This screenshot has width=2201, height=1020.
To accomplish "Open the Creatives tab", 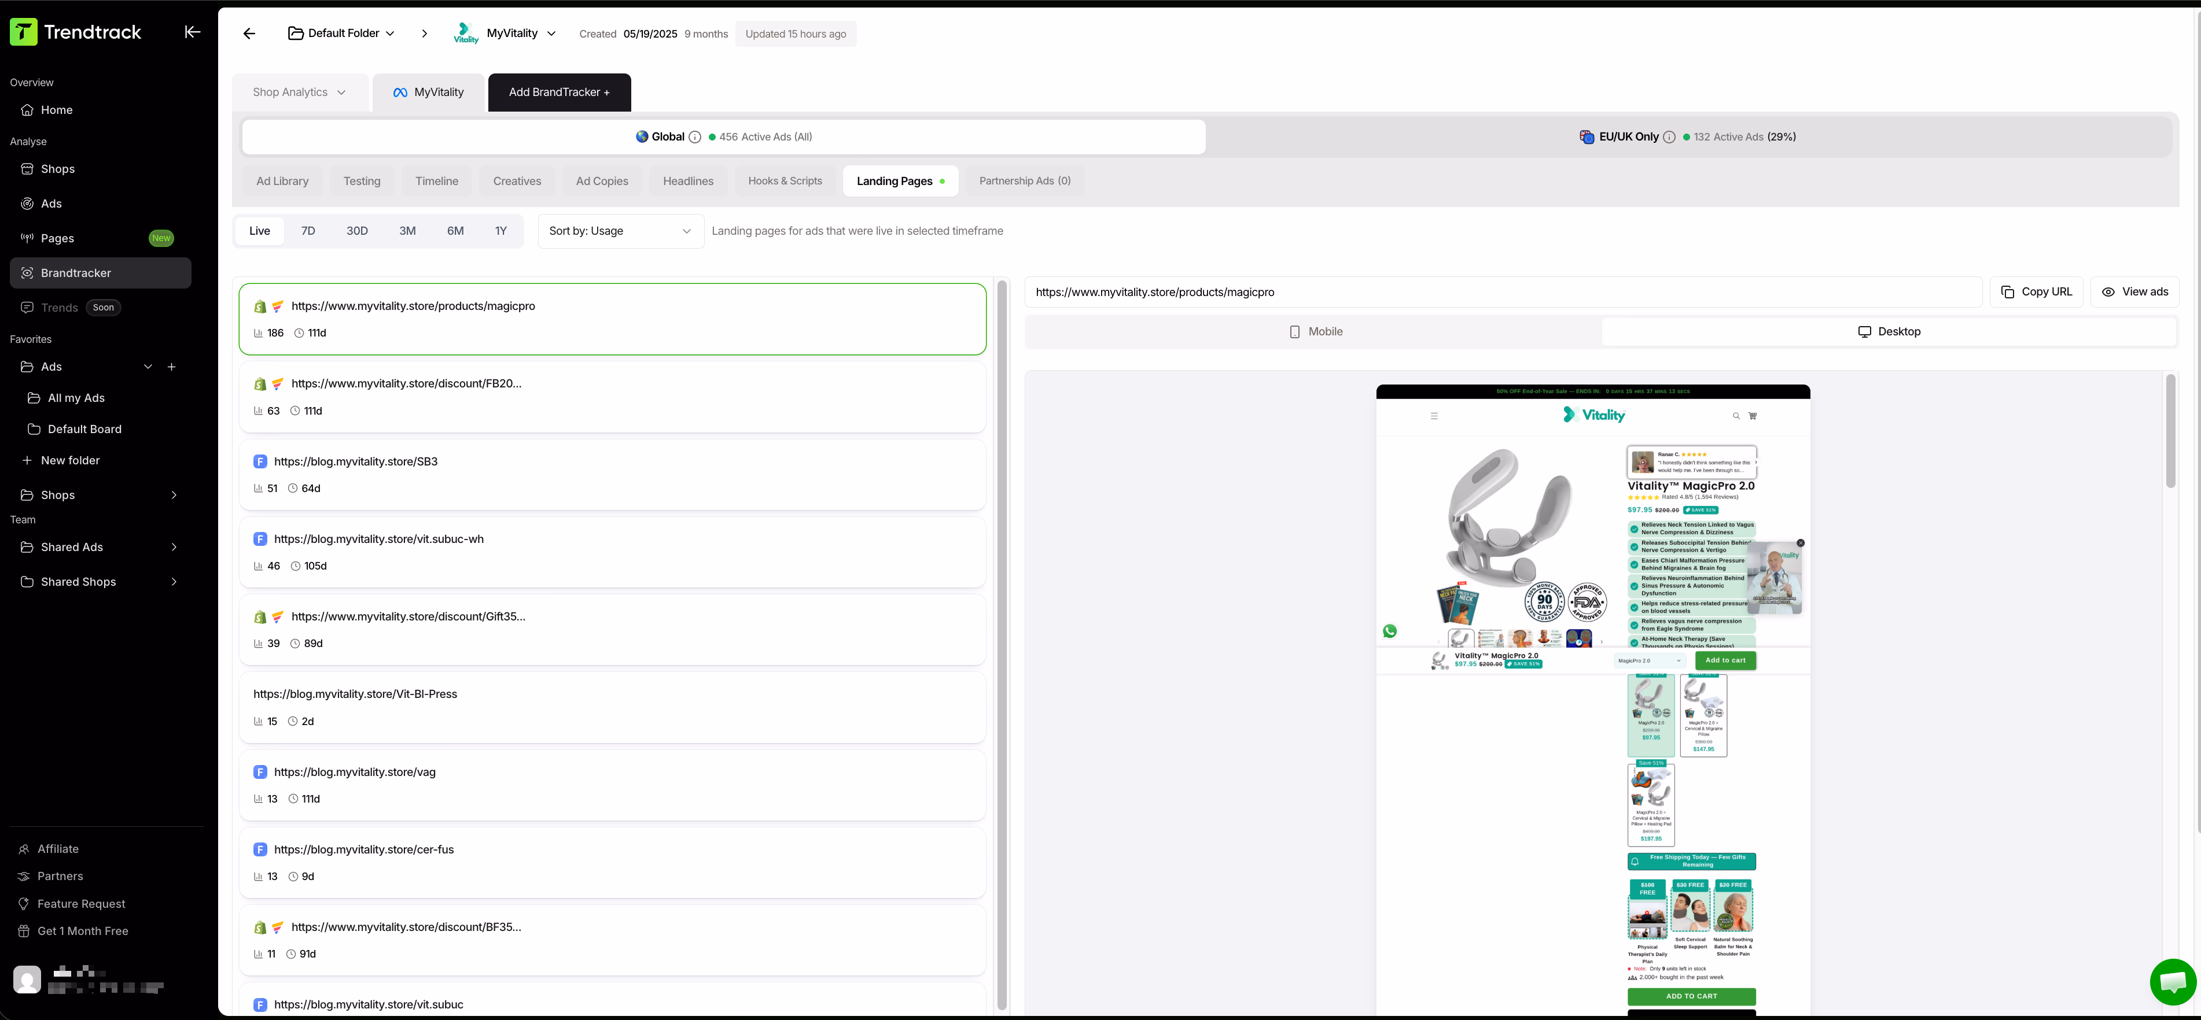I will click(517, 181).
